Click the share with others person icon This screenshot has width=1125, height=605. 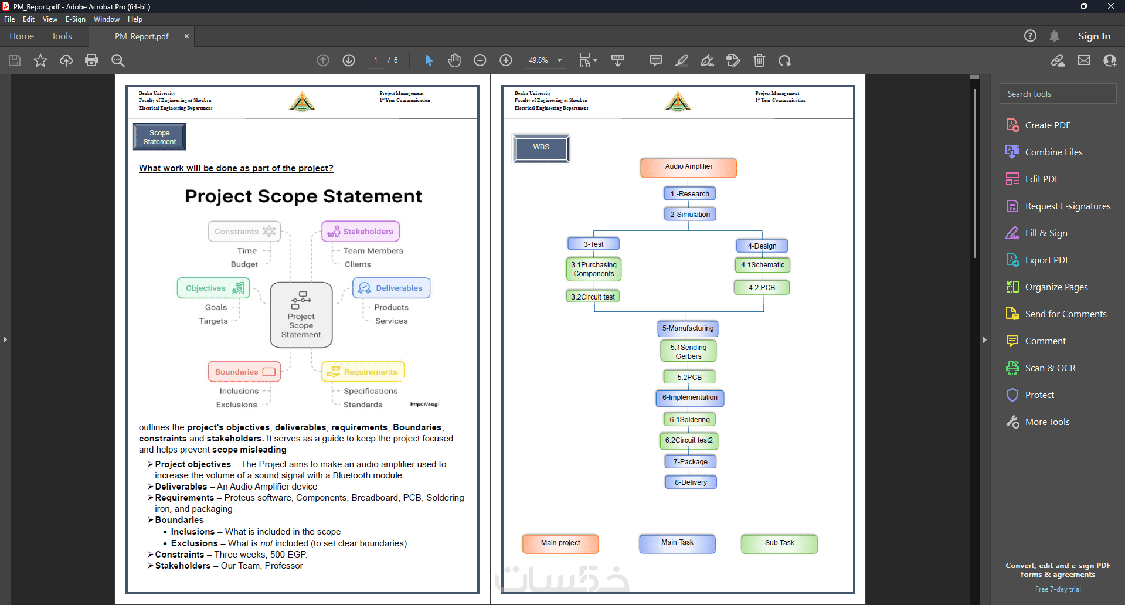tap(1110, 60)
